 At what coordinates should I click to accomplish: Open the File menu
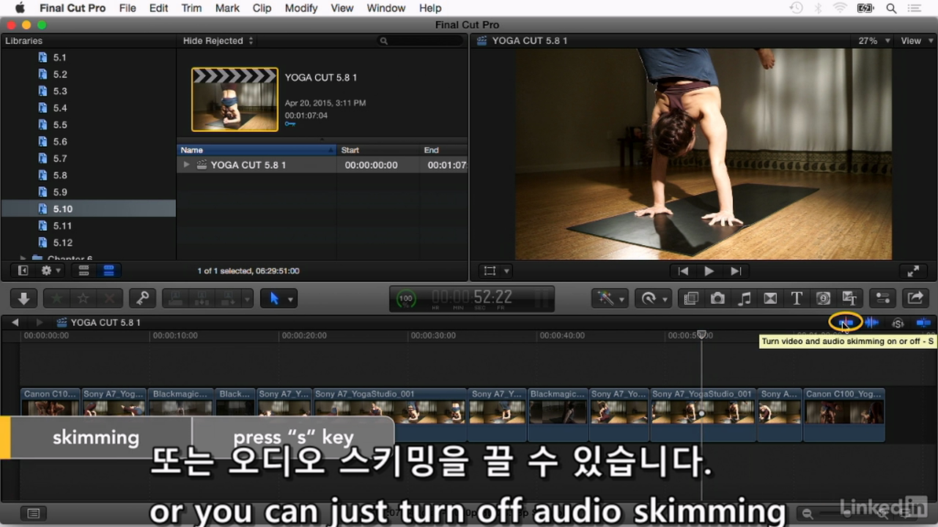click(x=128, y=8)
